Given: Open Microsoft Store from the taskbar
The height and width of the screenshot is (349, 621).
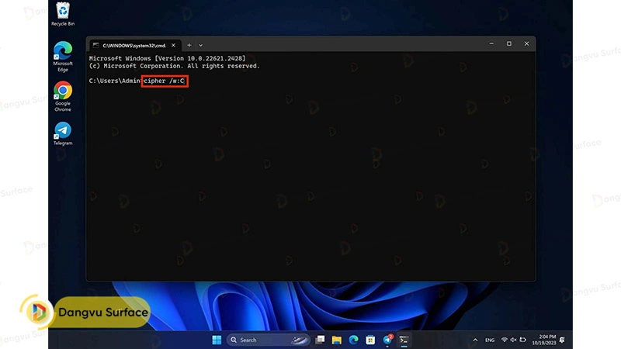Looking at the screenshot, I should pos(370,340).
